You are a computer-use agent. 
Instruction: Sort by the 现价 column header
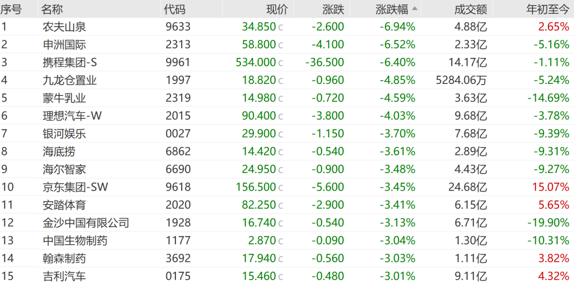click(x=276, y=9)
